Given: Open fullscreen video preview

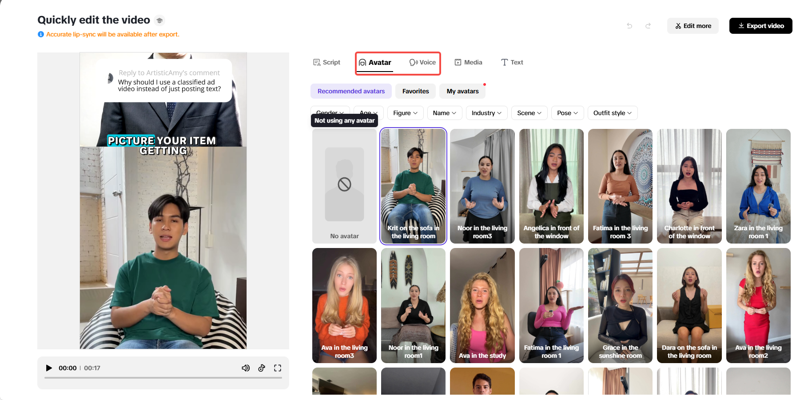Looking at the screenshot, I should 278,368.
